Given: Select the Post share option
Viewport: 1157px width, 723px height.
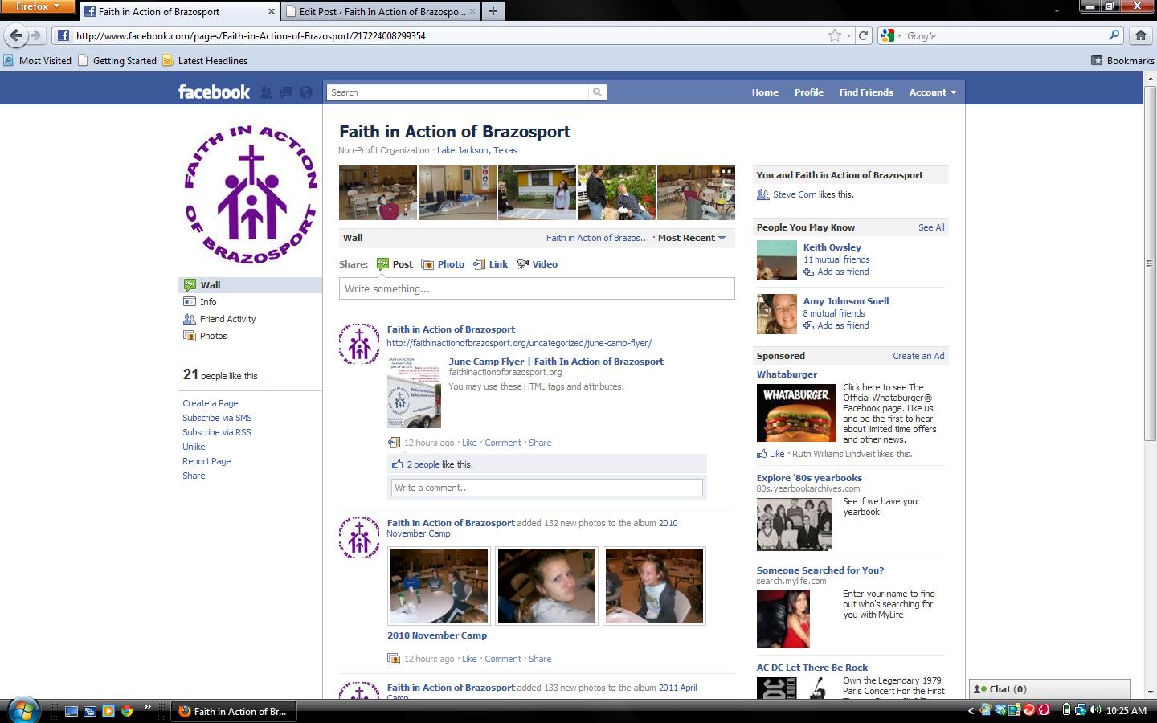Looking at the screenshot, I should 395,264.
